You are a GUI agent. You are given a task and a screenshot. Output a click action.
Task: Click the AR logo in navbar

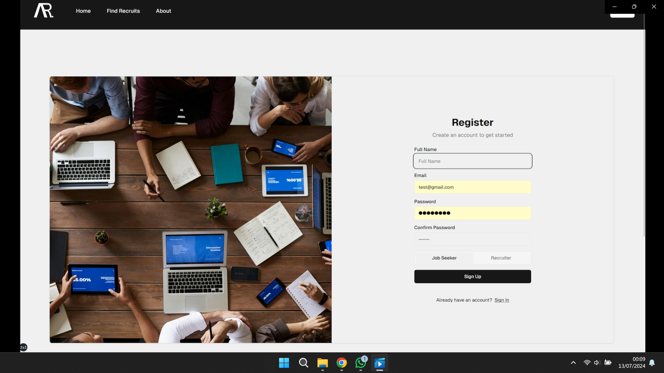[x=44, y=11]
